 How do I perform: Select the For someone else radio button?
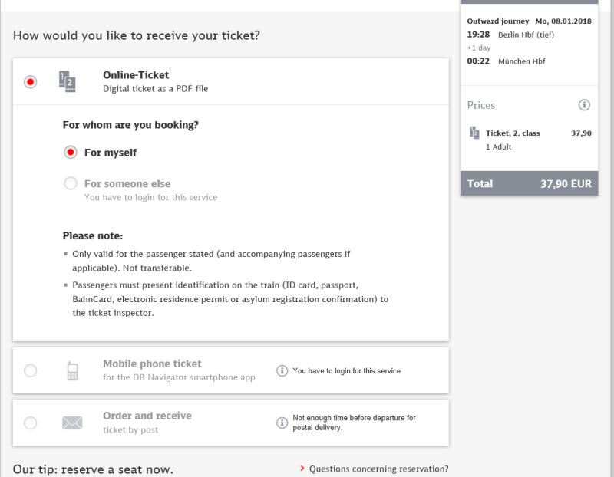[x=71, y=183]
